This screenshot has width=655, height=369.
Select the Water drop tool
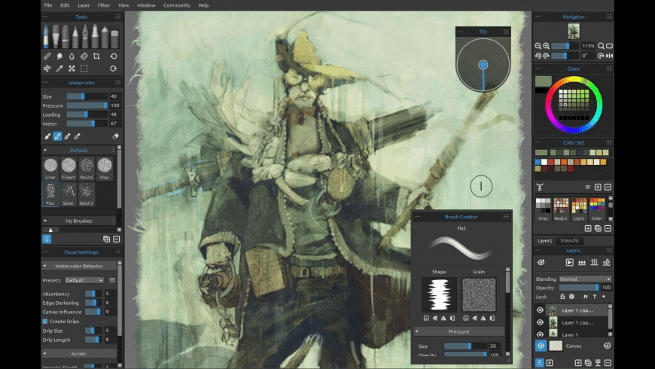click(72, 56)
